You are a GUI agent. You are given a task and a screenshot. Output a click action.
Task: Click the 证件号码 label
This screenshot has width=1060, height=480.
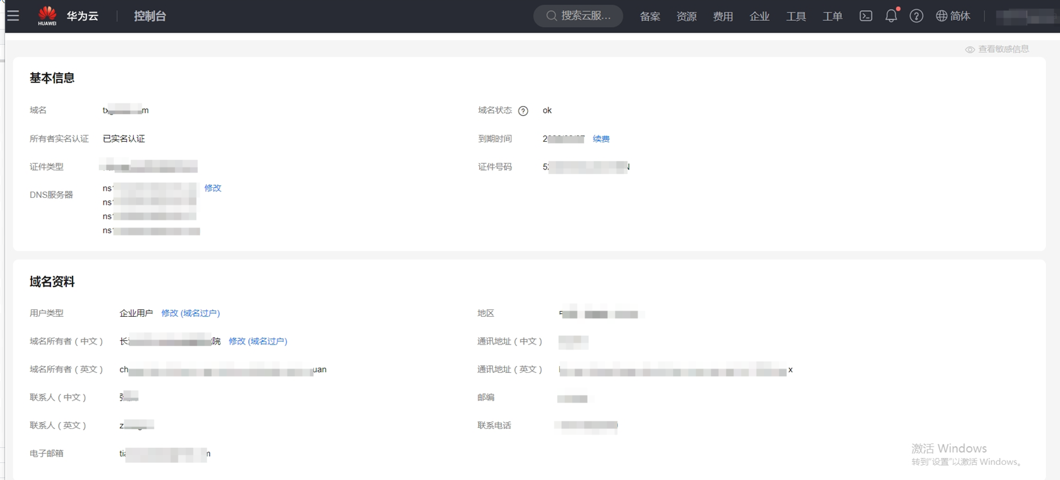[495, 167]
